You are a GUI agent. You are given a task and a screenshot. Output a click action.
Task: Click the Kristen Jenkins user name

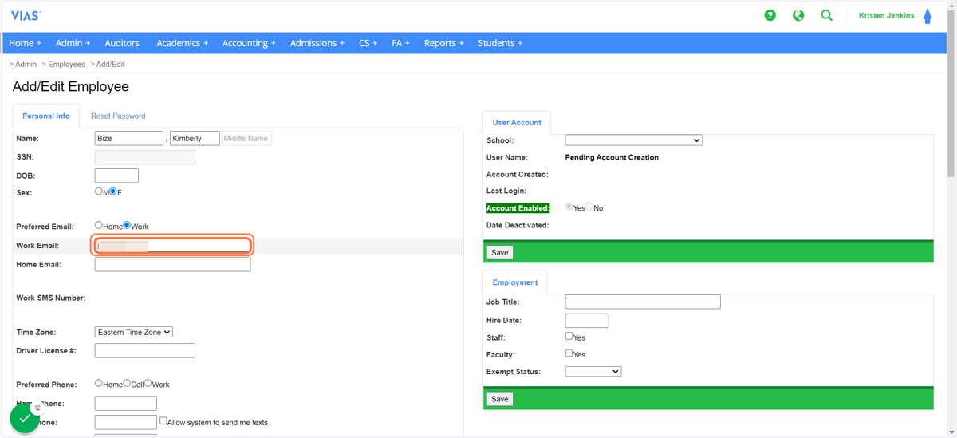(887, 15)
